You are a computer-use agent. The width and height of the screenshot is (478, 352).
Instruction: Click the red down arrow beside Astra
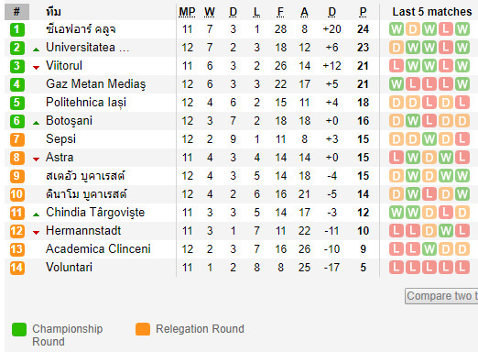(36, 159)
